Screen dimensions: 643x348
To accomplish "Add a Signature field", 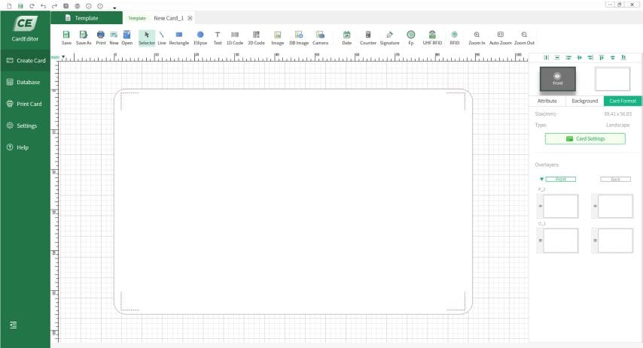I will pos(389,38).
